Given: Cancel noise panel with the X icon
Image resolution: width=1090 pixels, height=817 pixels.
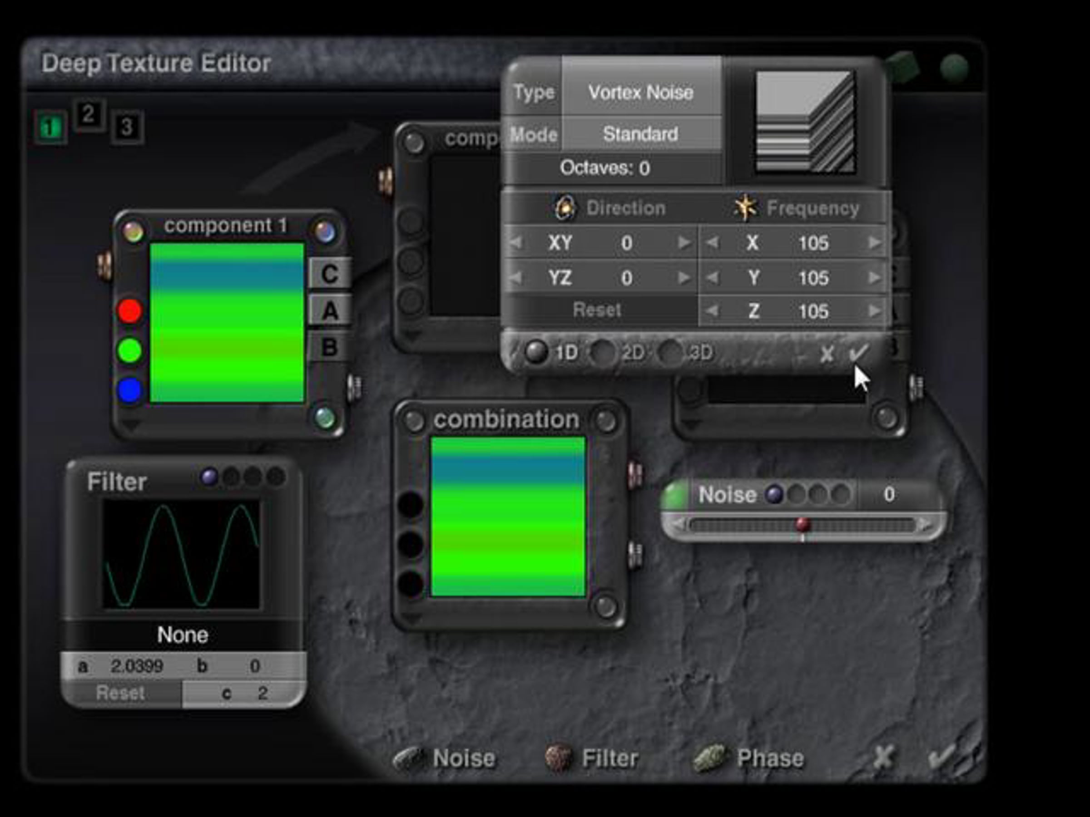Looking at the screenshot, I should tap(827, 354).
